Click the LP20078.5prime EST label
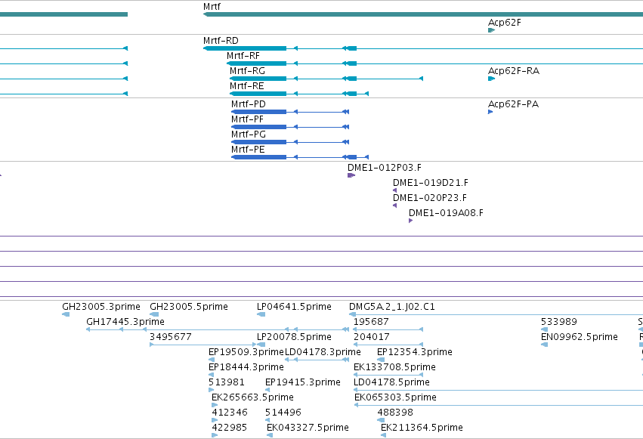 coord(294,337)
